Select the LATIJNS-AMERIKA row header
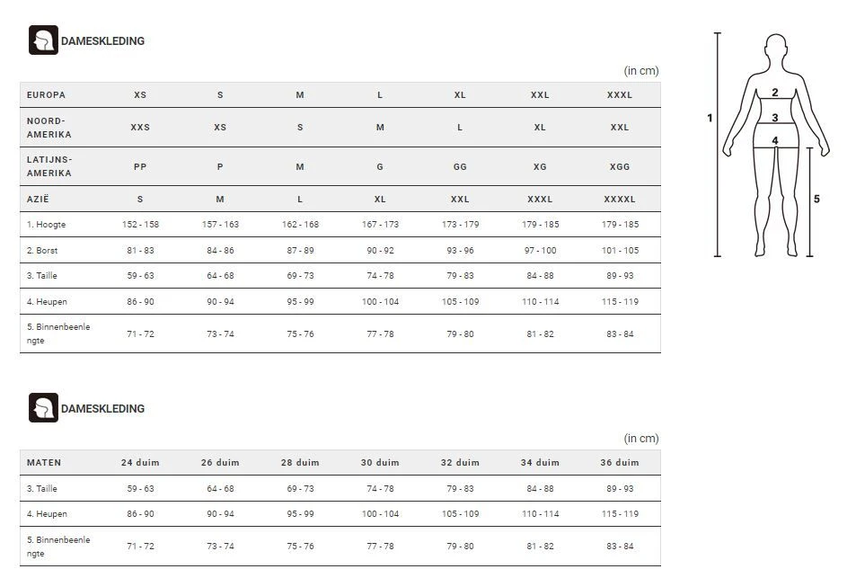This screenshot has width=856, height=578. tap(49, 166)
